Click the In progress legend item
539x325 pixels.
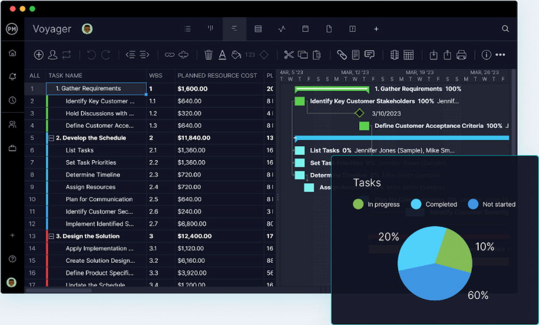pos(376,204)
